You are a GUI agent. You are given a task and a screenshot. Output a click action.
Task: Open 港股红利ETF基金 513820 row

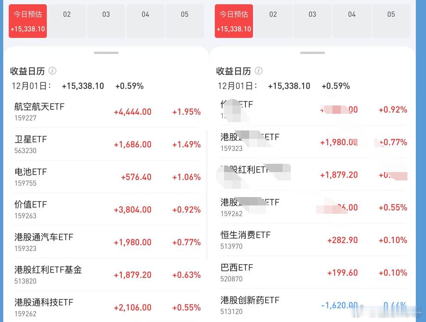point(106,275)
